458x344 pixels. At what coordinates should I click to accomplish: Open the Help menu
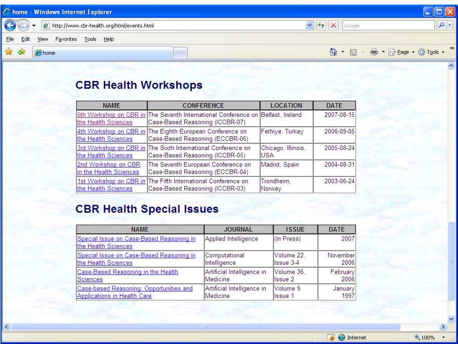(x=109, y=39)
